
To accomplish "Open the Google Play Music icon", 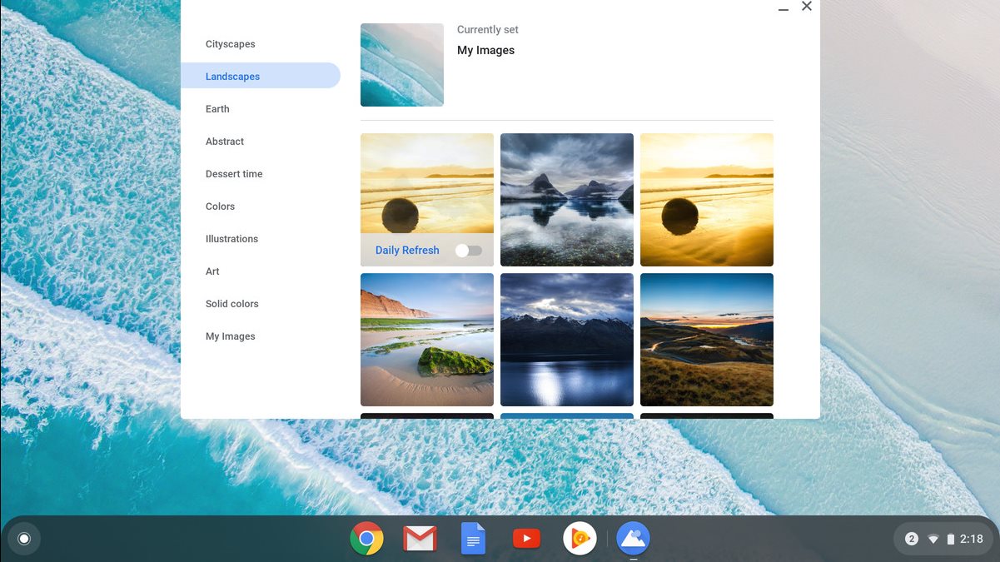I will coord(580,539).
